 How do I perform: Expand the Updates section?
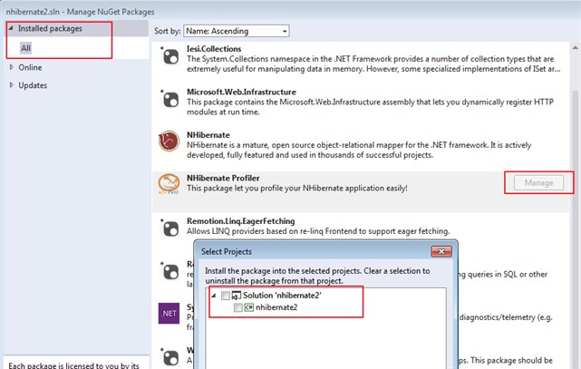pyautogui.click(x=12, y=85)
